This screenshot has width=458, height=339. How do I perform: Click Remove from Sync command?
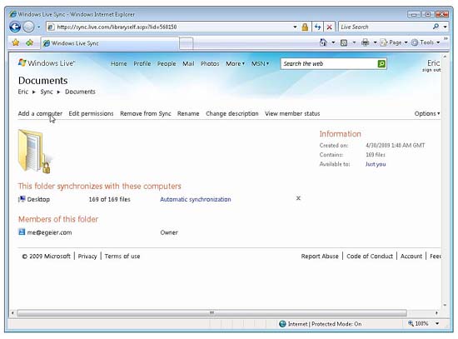pos(146,113)
